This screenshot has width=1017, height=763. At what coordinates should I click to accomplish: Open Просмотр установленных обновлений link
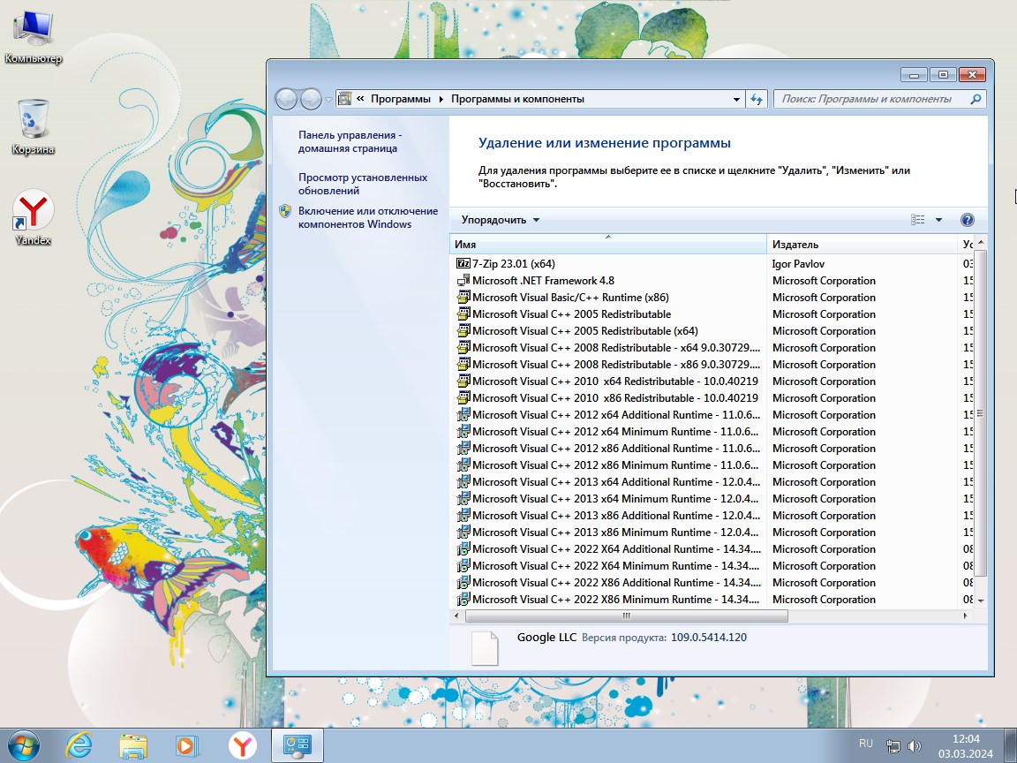click(x=363, y=184)
